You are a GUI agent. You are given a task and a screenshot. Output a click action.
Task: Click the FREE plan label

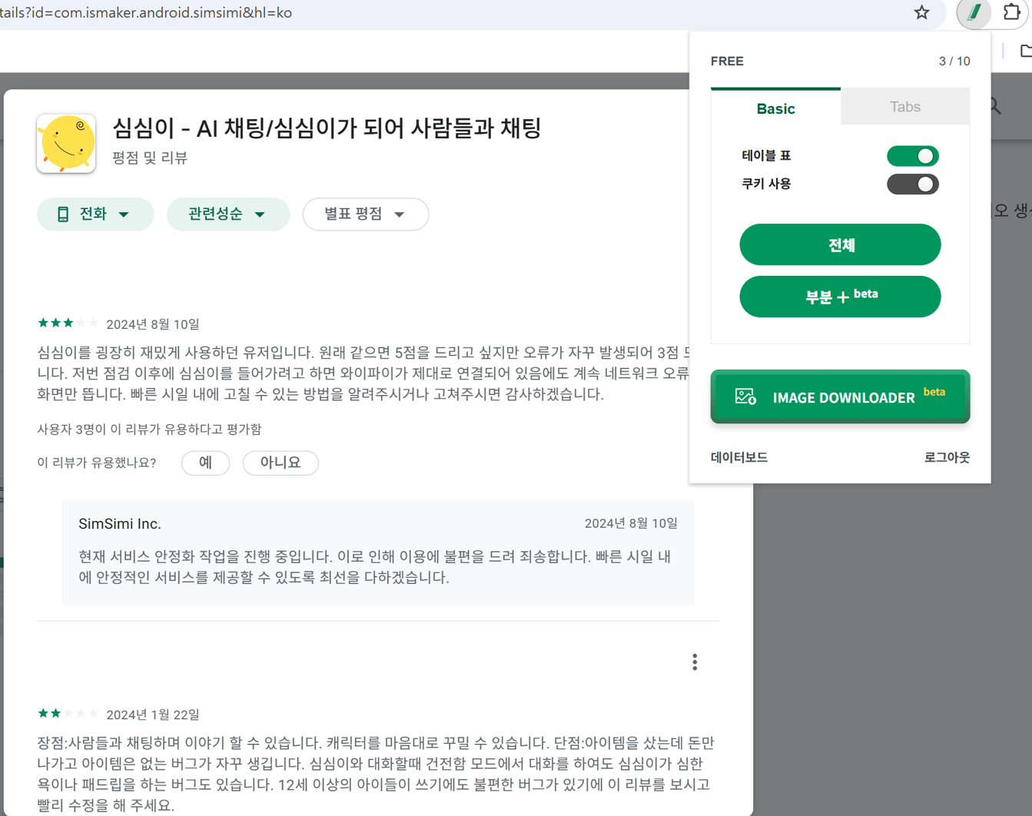(727, 61)
